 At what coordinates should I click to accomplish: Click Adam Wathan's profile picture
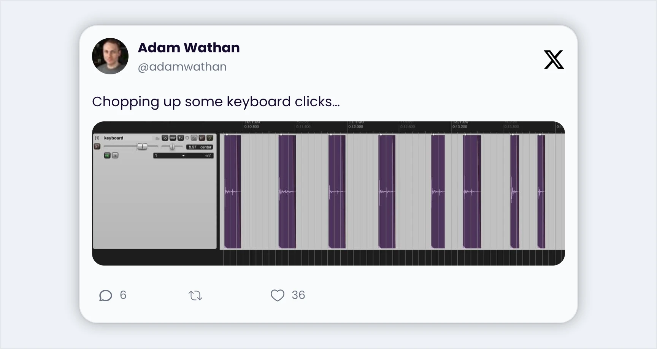[x=110, y=56]
